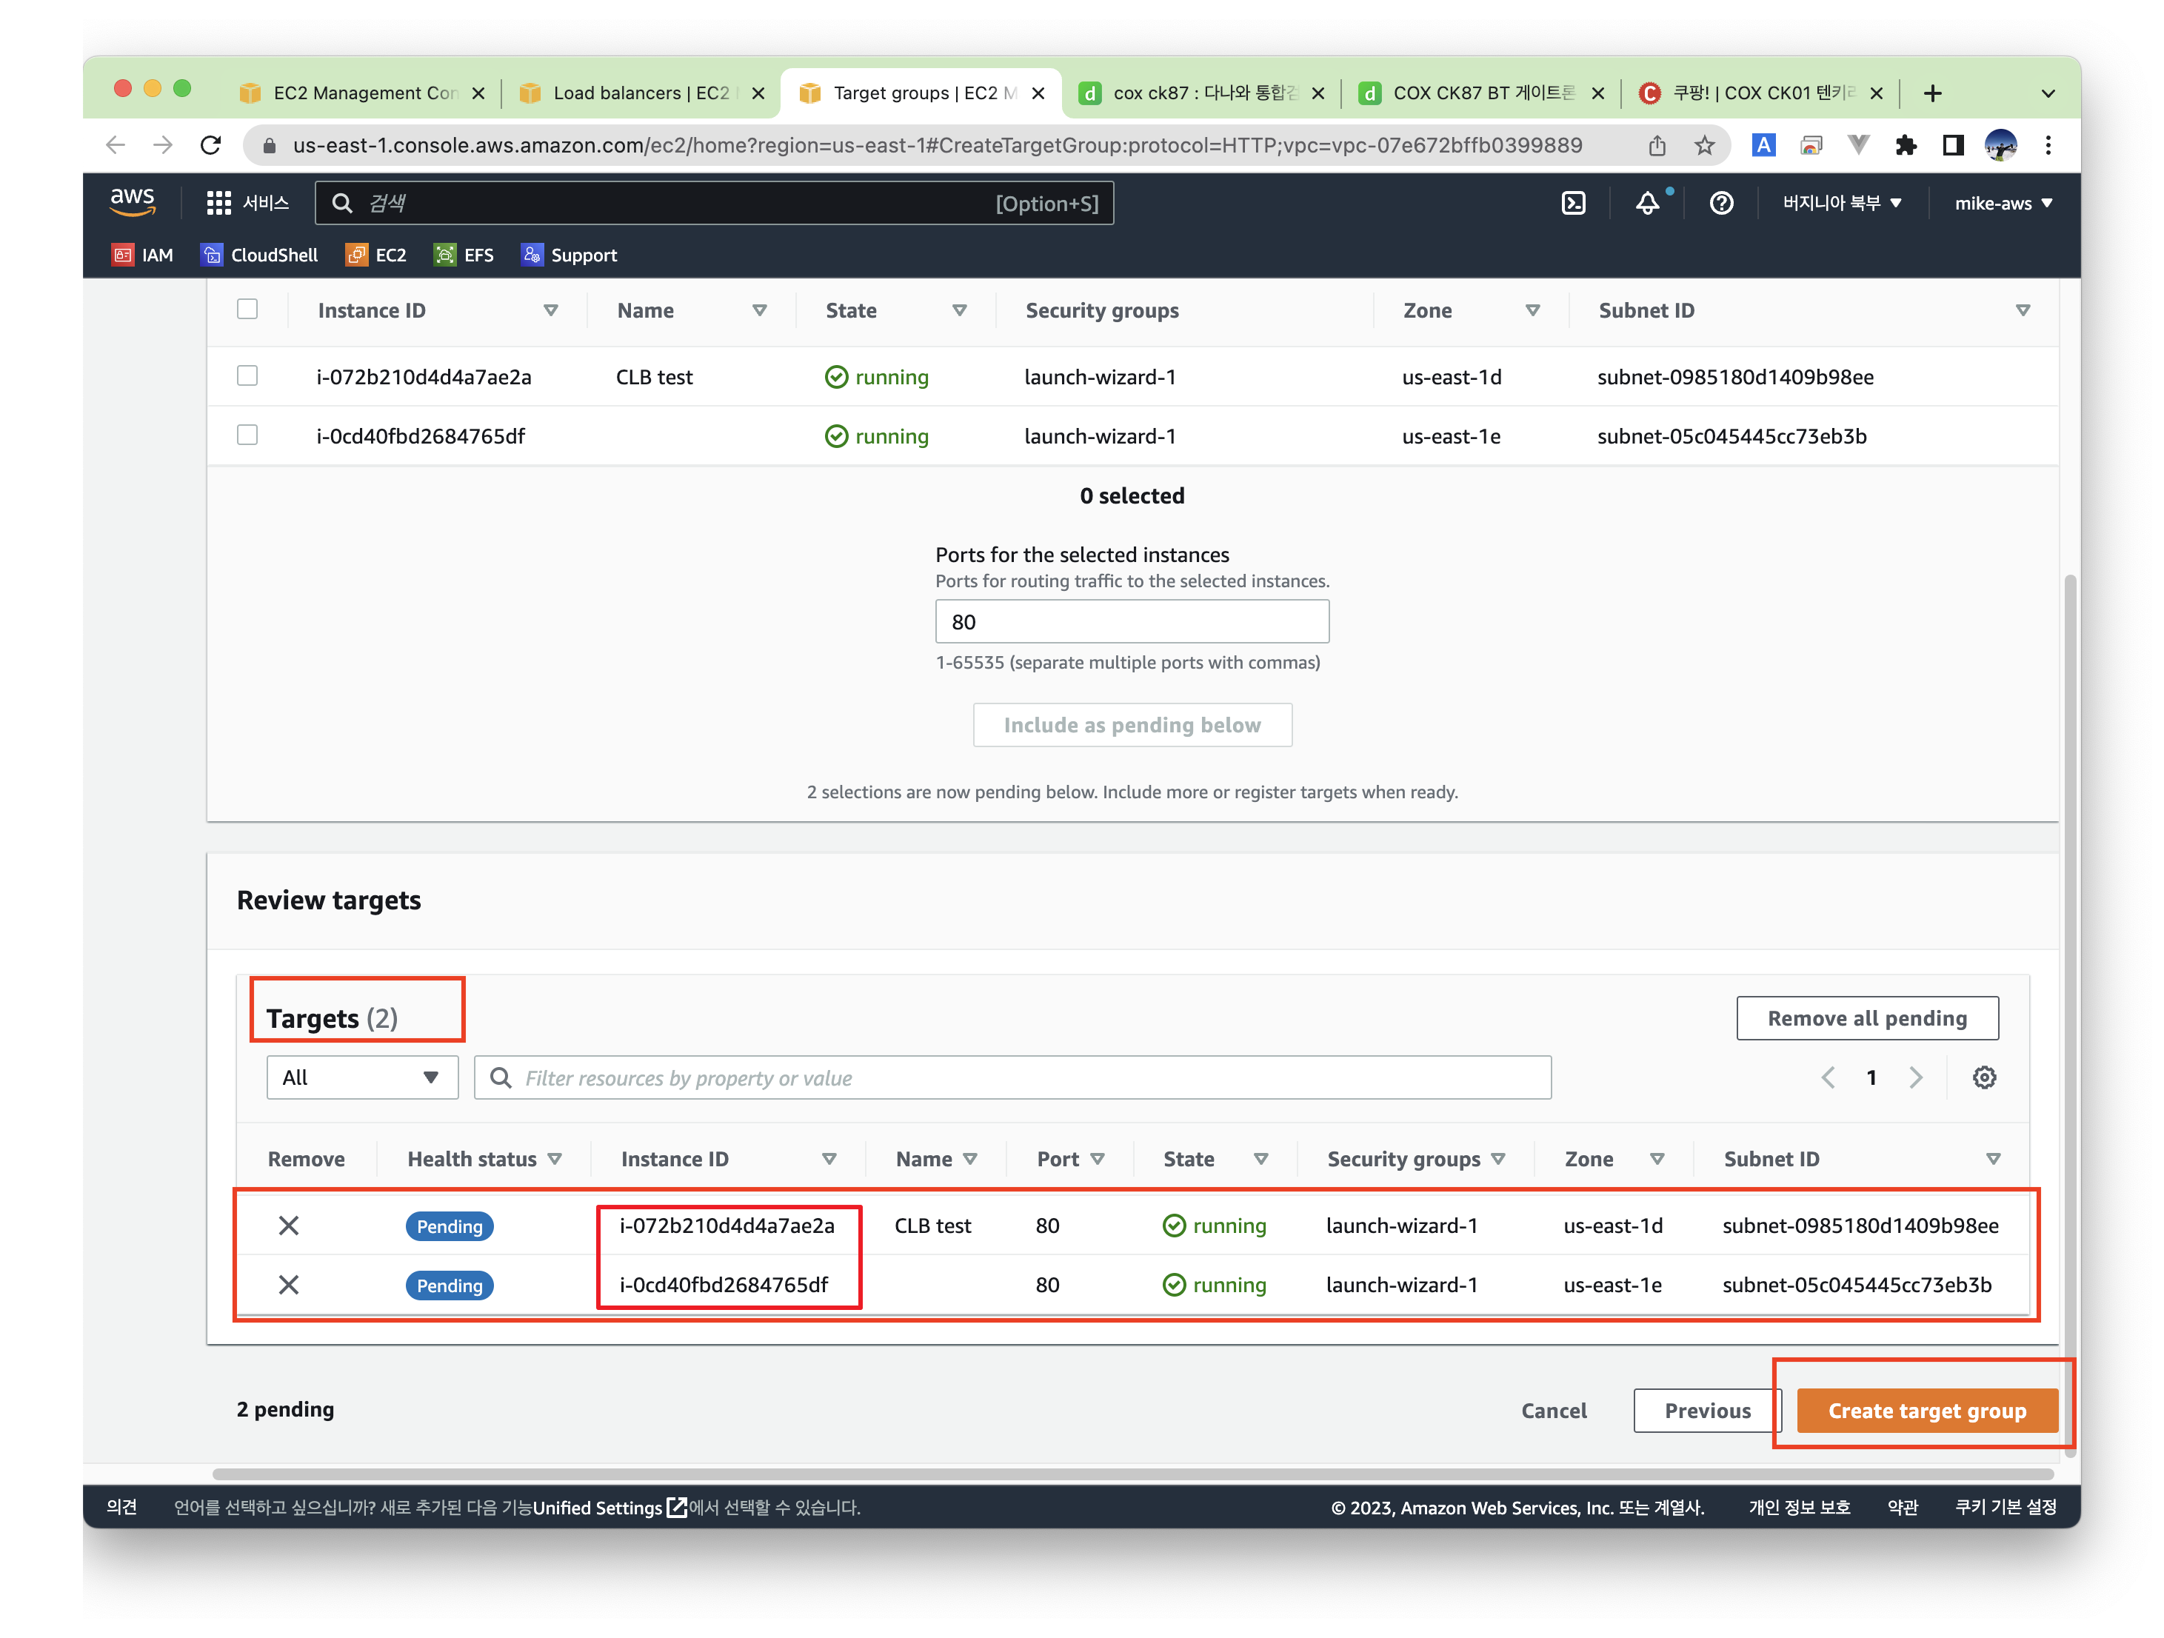Click the targets table settings gear

(x=1983, y=1077)
